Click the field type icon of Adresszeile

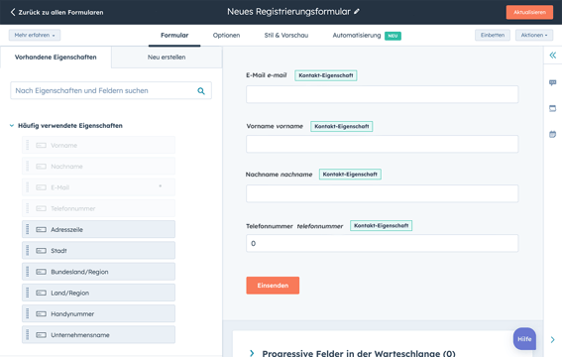coord(42,229)
